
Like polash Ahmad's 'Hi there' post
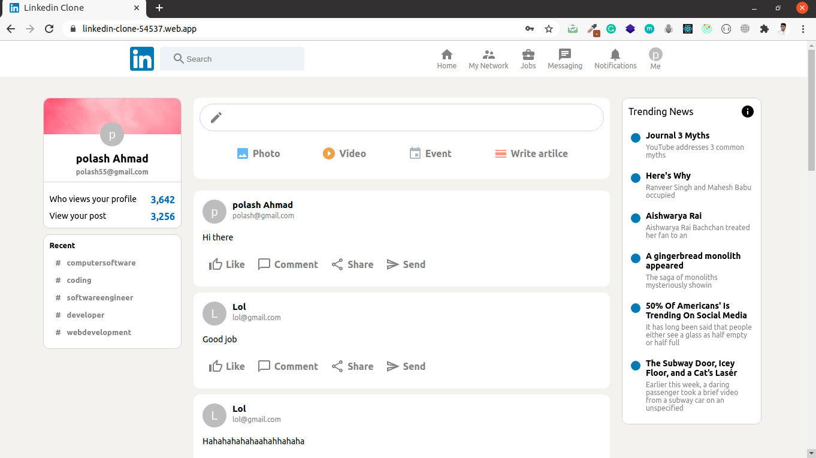coord(227,264)
